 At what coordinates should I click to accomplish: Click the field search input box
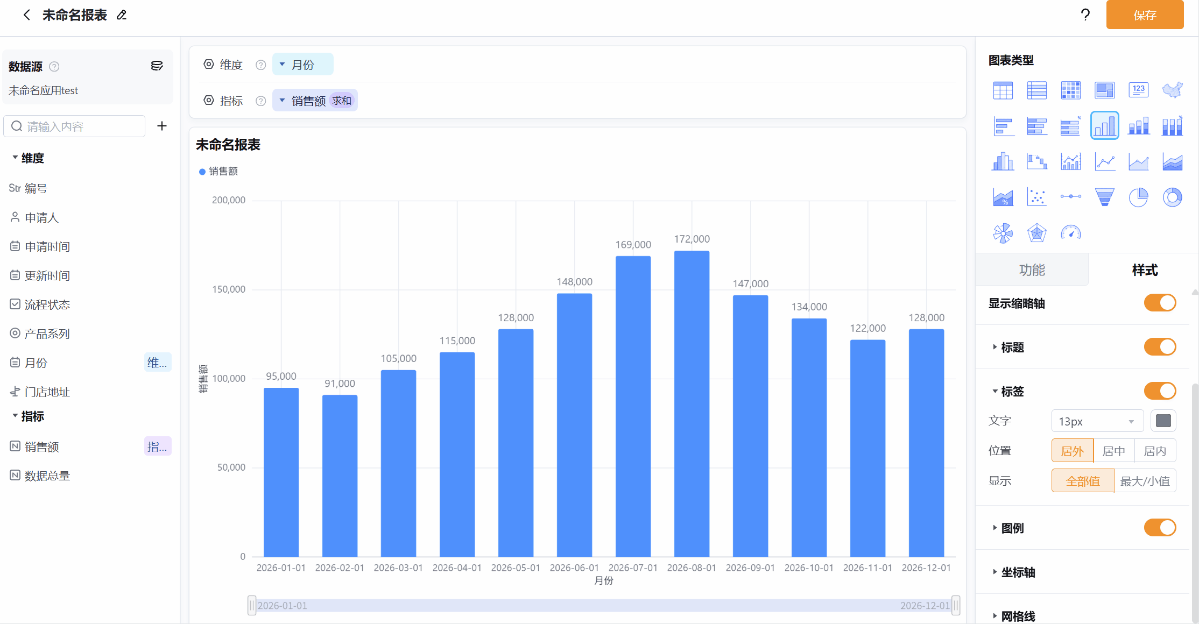point(74,126)
